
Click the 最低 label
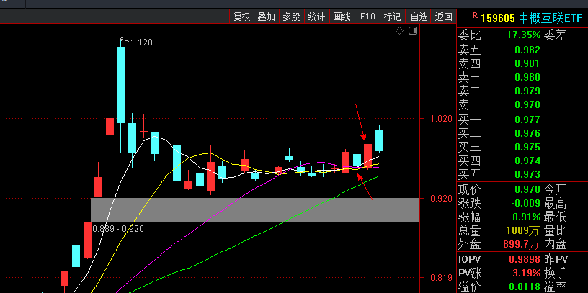click(x=555, y=217)
